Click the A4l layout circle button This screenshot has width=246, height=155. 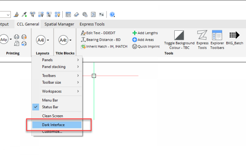click(x=41, y=40)
